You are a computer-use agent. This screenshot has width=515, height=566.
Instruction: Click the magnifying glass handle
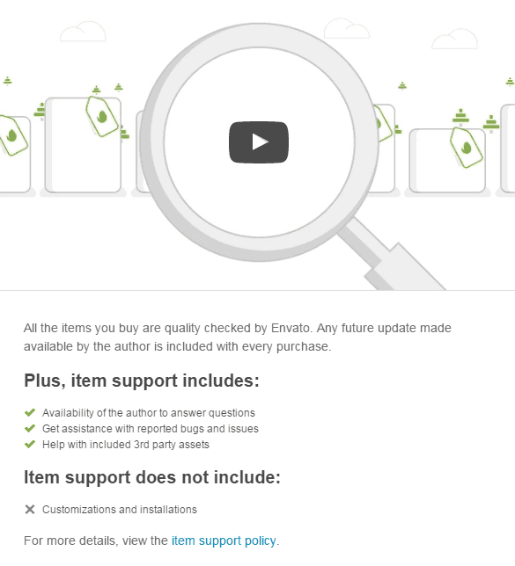[391, 257]
